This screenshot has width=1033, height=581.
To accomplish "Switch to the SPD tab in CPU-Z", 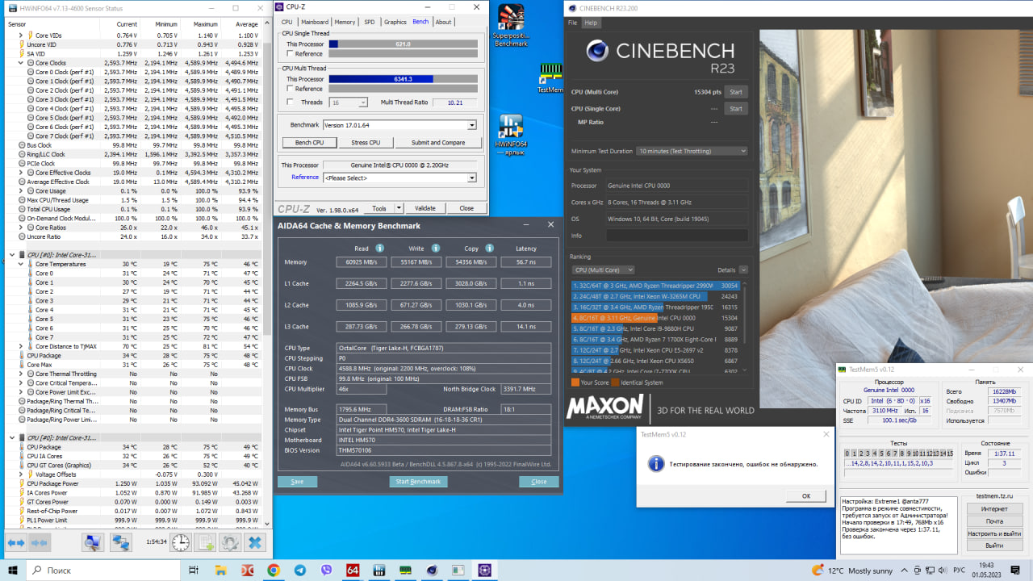I will (369, 22).
